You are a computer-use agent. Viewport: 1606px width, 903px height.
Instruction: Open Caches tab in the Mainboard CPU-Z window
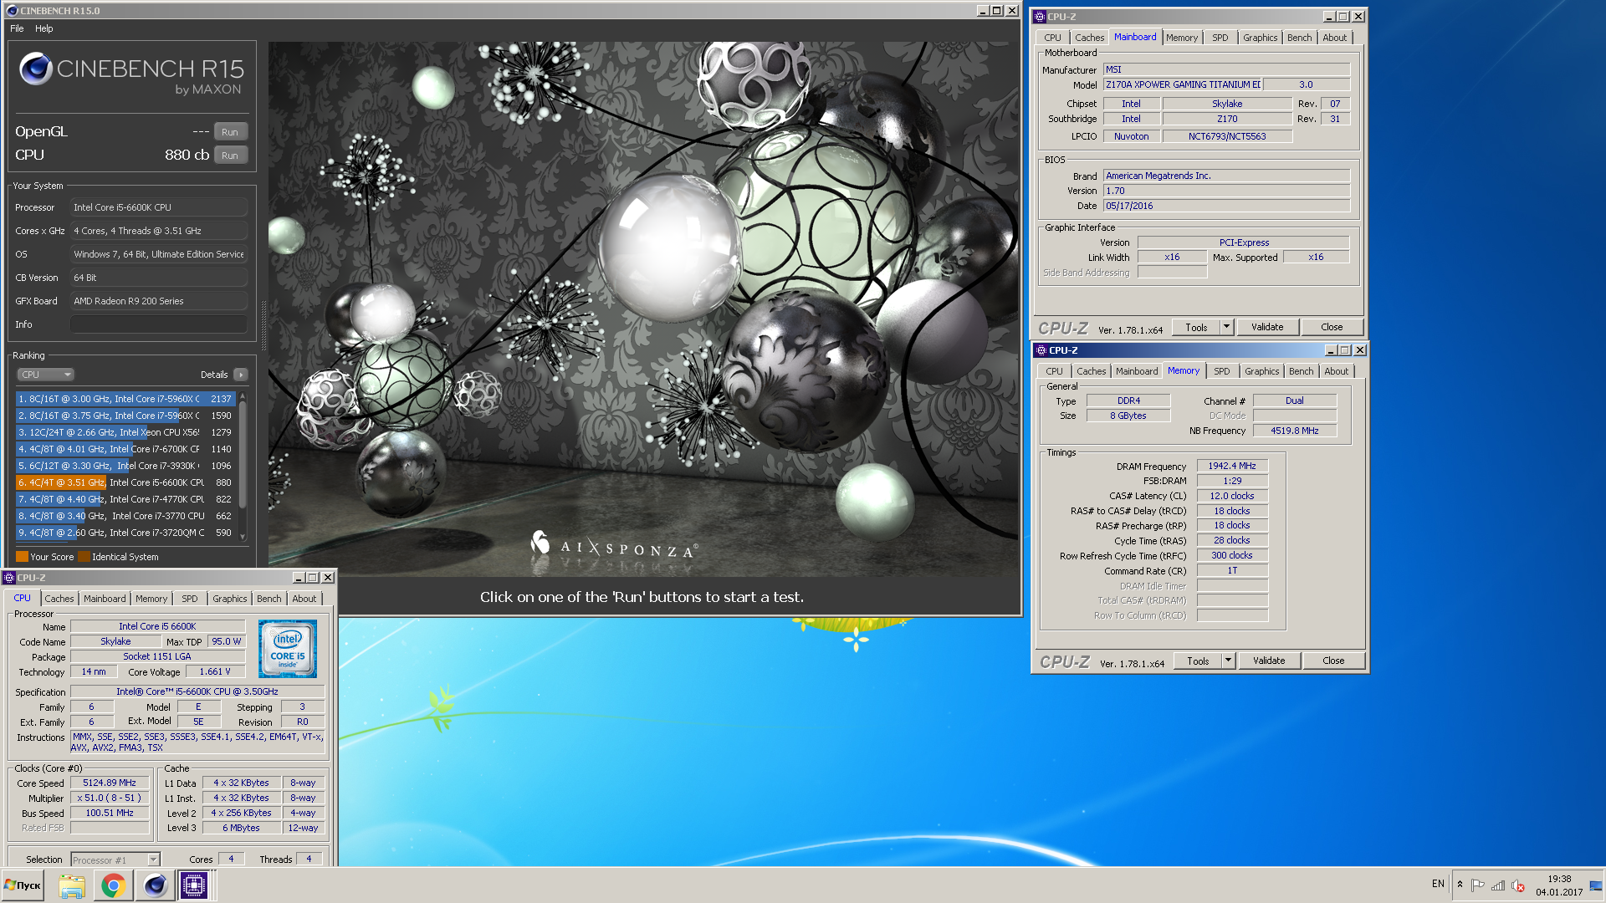pos(1089,38)
